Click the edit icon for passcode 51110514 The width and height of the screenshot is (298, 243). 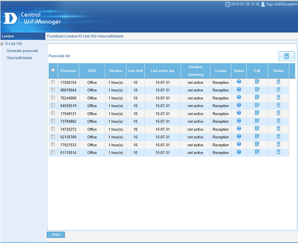(257, 152)
